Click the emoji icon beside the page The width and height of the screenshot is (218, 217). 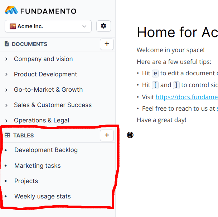130,135
